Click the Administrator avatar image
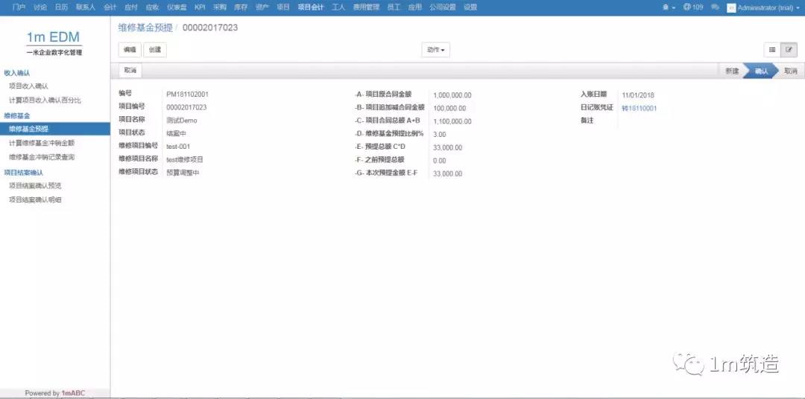The height and width of the screenshot is (399, 805). pyautogui.click(x=731, y=7)
